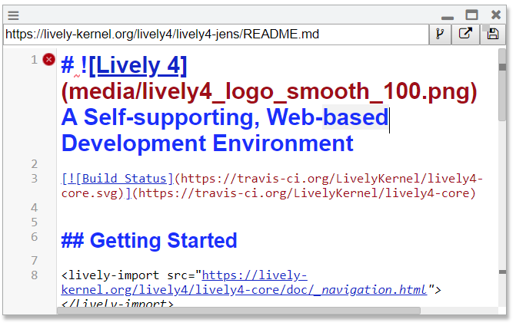This screenshot has height=326, width=516.
Task: Click the vertical scrollbar thumb
Action: 502,92
